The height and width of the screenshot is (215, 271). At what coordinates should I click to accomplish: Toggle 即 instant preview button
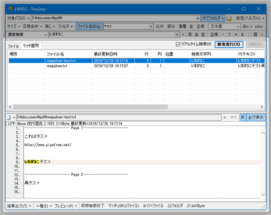click(243, 117)
